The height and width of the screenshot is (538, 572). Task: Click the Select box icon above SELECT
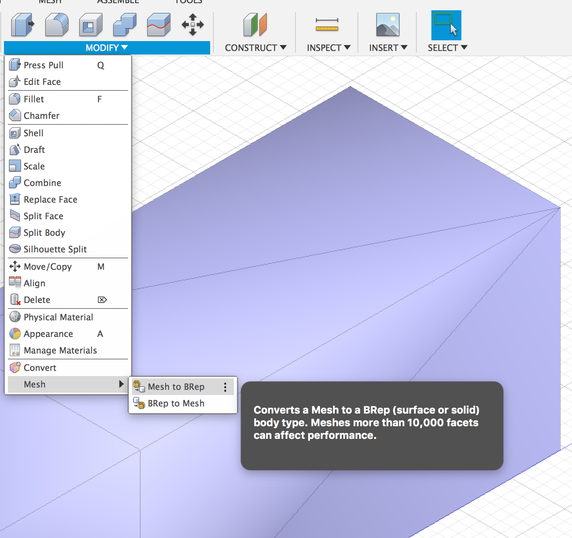coord(446,24)
